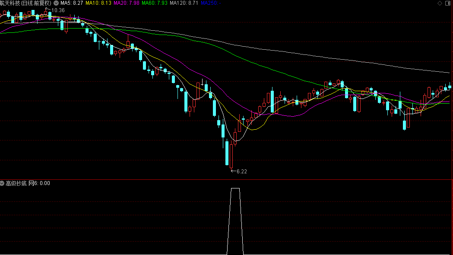Click the side panel toggle icon
This screenshot has width=453, height=255.
click(448, 3)
